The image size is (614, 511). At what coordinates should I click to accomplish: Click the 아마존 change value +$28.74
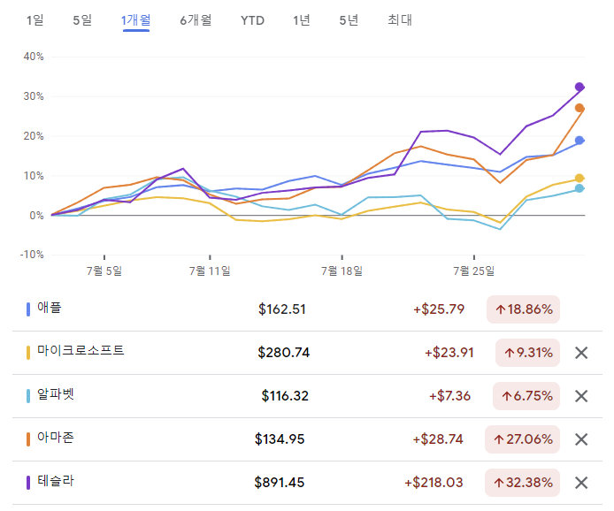pos(438,439)
